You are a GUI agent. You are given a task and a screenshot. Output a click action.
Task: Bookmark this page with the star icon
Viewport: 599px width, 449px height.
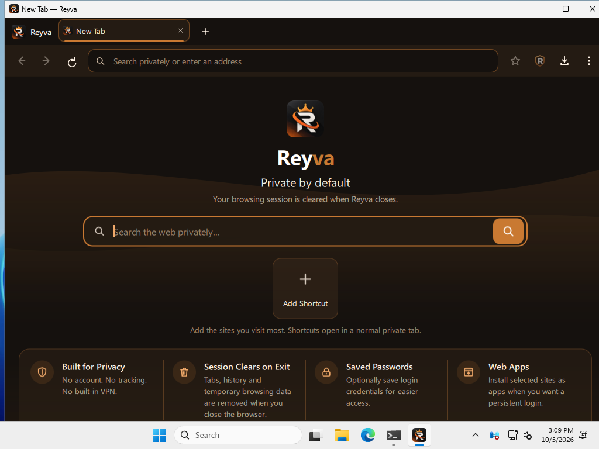[515, 61]
